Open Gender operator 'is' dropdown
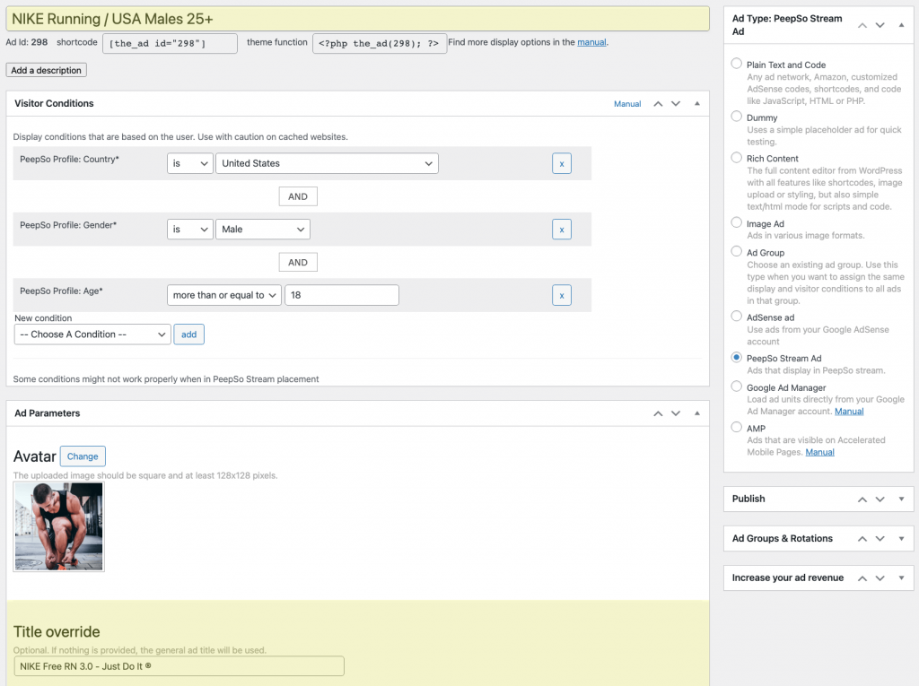 190,230
